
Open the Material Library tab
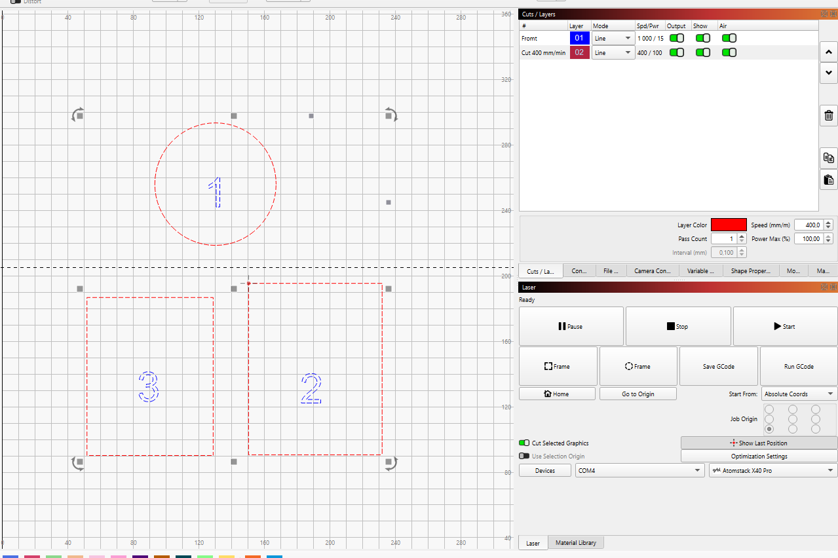(x=576, y=543)
